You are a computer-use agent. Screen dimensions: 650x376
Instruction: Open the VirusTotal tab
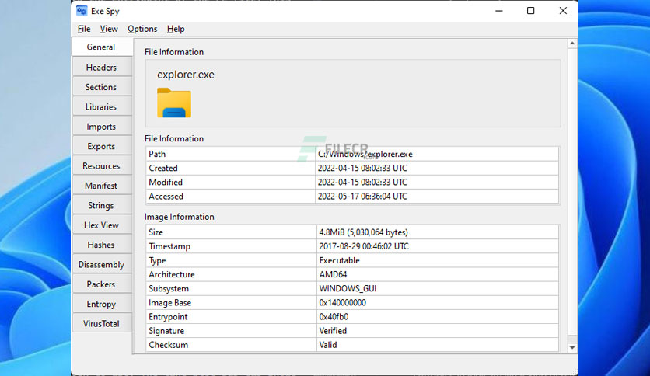point(102,323)
